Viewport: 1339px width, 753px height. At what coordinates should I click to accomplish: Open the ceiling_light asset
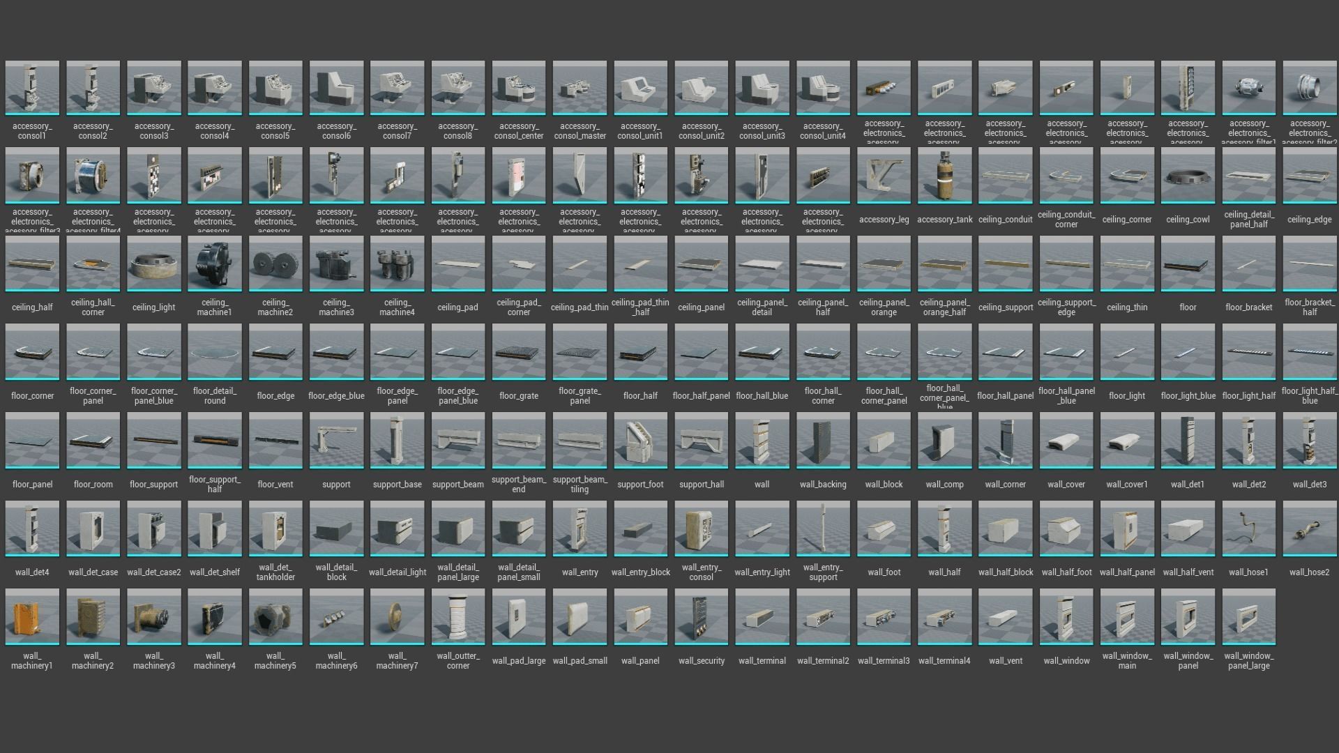(153, 264)
